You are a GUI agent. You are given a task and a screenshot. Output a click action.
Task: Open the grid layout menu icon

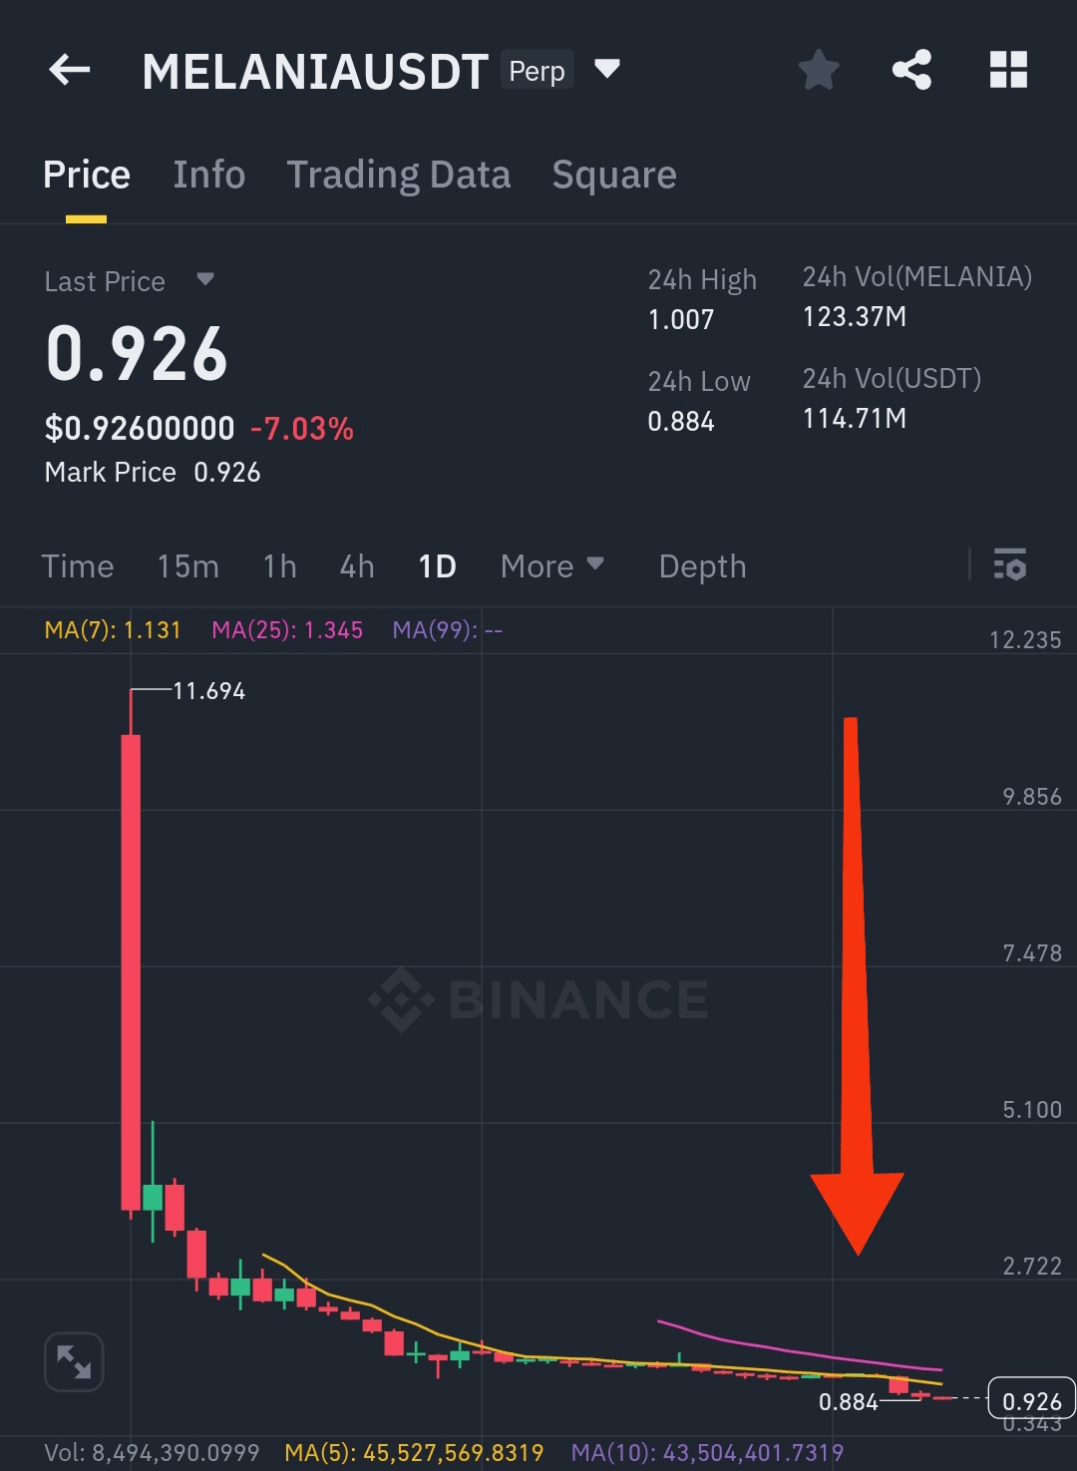1008,70
